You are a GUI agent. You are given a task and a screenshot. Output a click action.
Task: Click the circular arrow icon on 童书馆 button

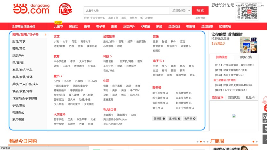point(179,119)
